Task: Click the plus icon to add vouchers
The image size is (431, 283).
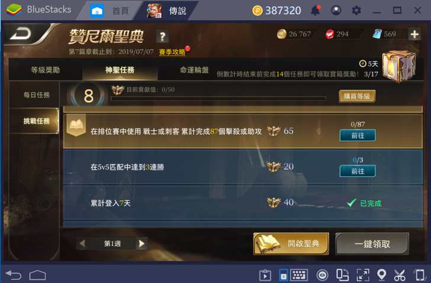Action: pyautogui.click(x=414, y=34)
